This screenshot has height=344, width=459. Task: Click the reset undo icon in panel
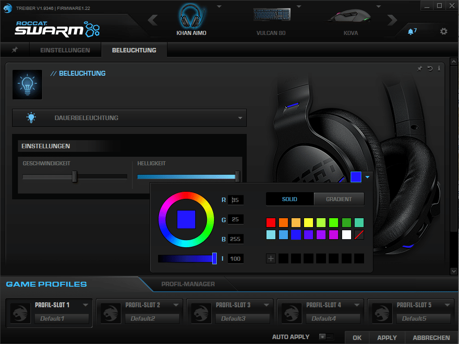[430, 69]
